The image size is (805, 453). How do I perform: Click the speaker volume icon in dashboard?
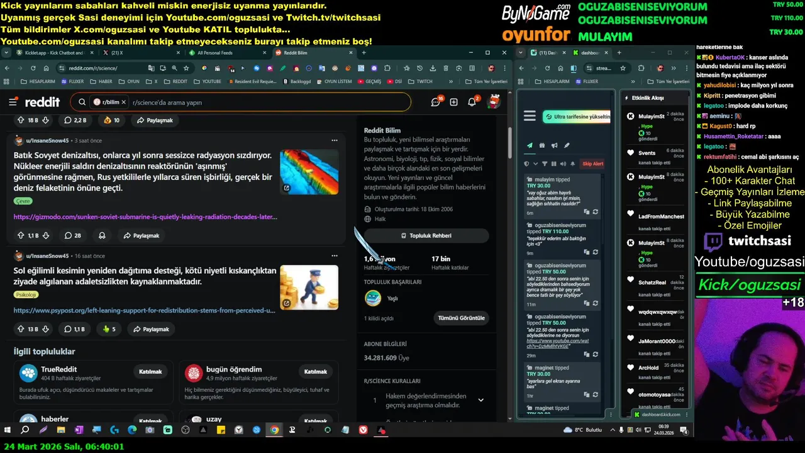tap(563, 164)
